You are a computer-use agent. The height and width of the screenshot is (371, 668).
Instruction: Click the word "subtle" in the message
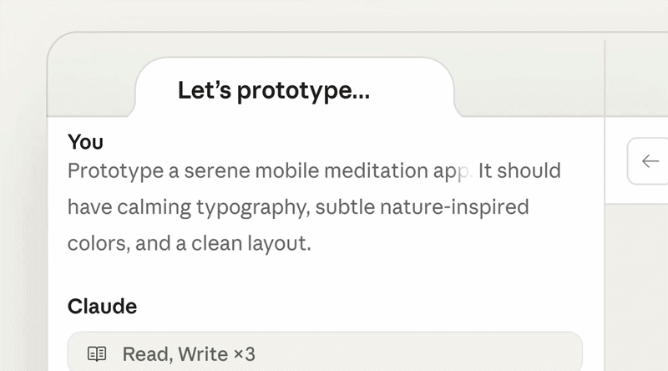point(342,206)
